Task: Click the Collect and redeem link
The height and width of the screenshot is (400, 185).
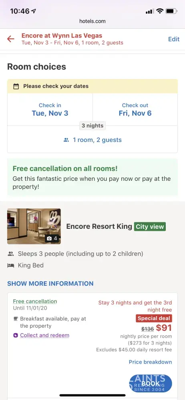Action: (45, 336)
